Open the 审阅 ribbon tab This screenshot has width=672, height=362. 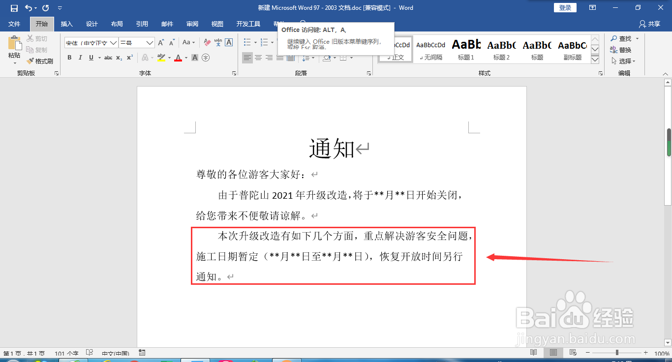(192, 24)
